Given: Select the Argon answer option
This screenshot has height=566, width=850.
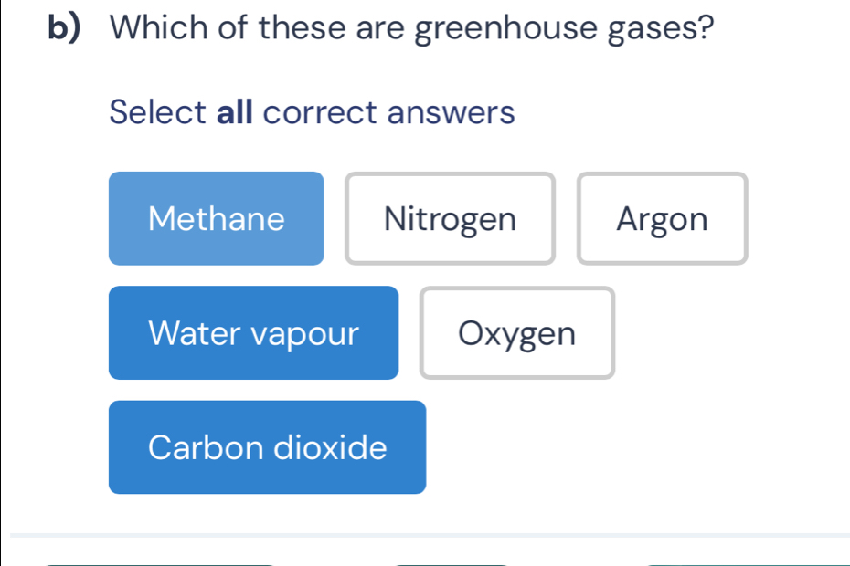Looking at the screenshot, I should coord(662,218).
